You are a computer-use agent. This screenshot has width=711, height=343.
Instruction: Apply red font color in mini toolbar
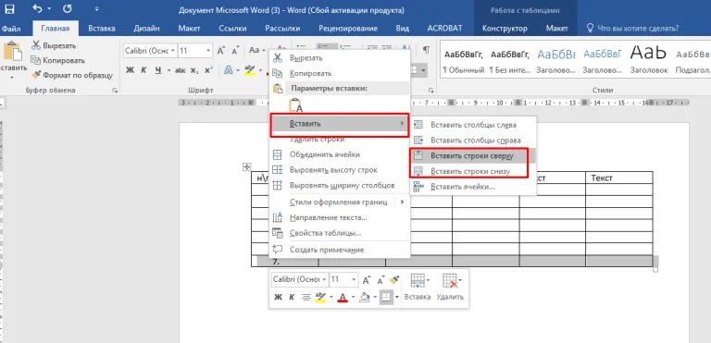[343, 298]
